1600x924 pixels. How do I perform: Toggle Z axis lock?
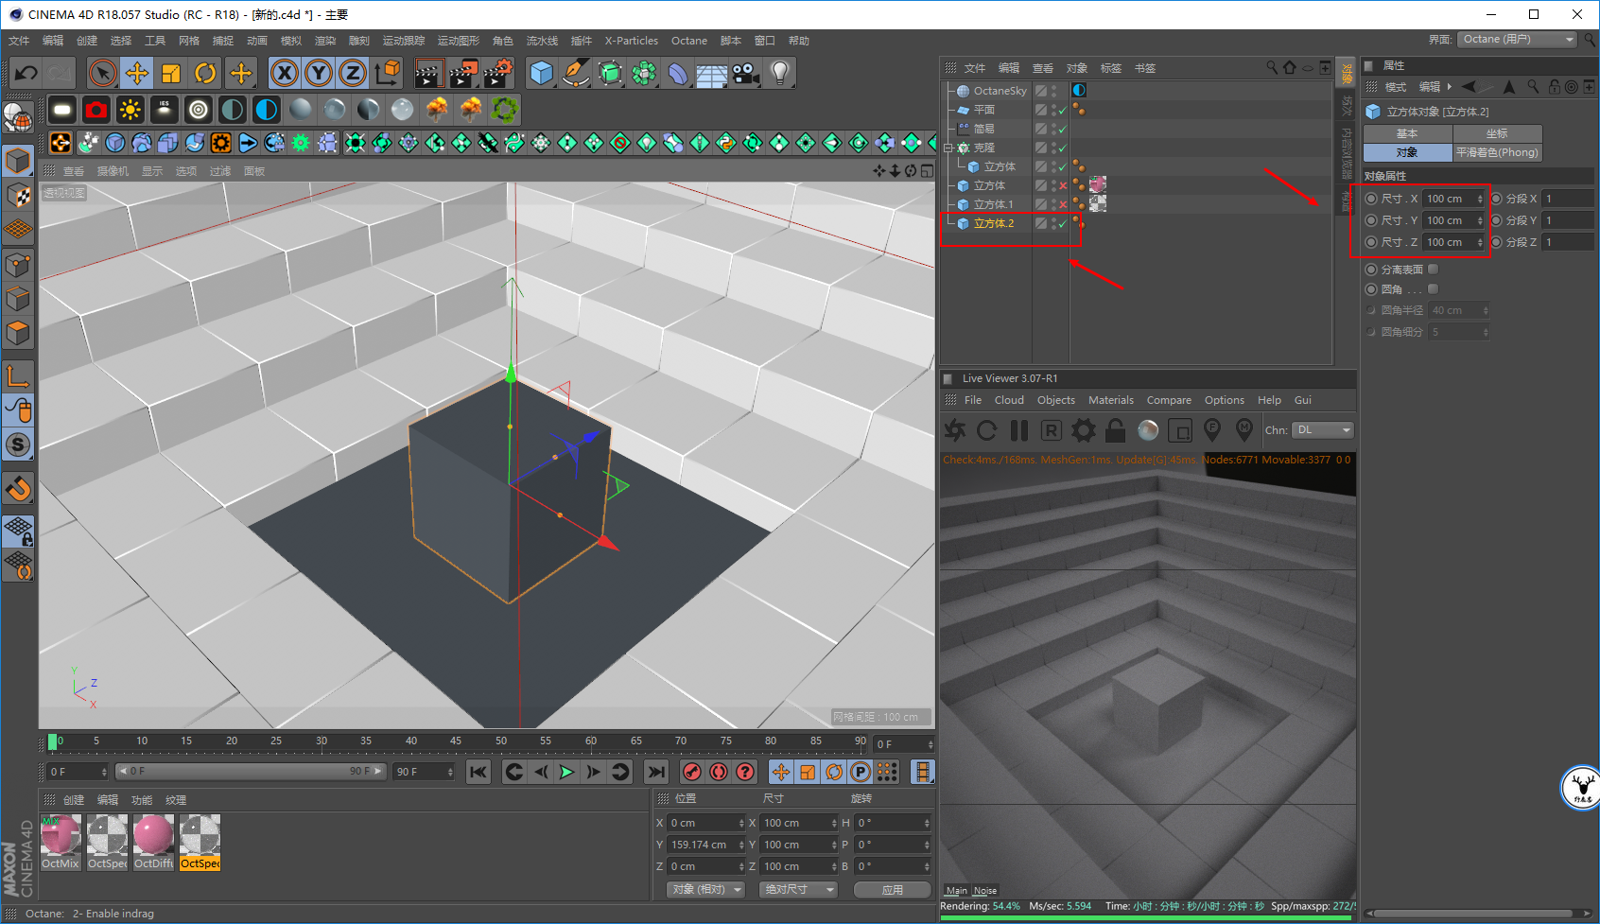click(x=353, y=73)
